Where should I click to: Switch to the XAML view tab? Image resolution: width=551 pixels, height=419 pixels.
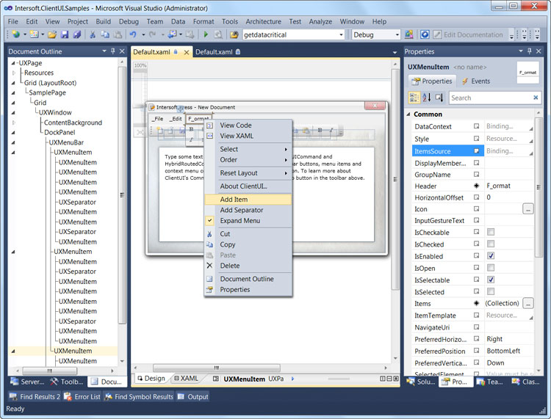coord(187,379)
